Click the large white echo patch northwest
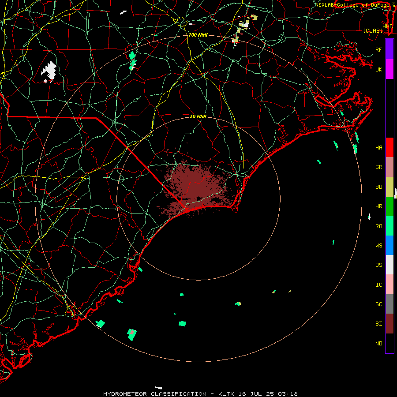Viewport: 397px width, 397px height. (x=49, y=71)
